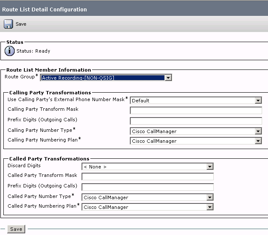The width and height of the screenshot is (268, 235).
Task: Open the Called Party Numbering Plan dropdown
Action: (148, 207)
